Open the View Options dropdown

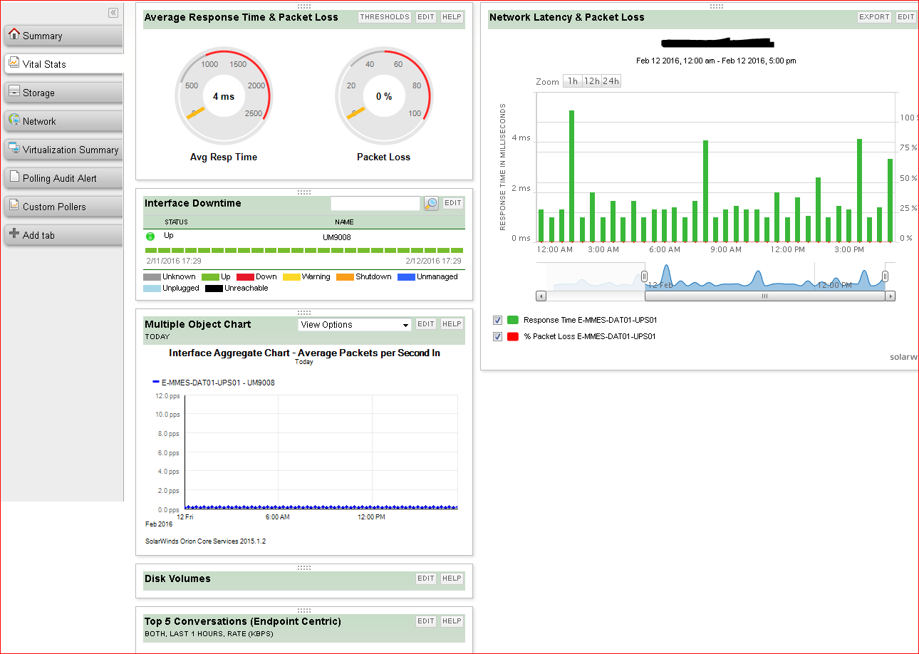355,325
